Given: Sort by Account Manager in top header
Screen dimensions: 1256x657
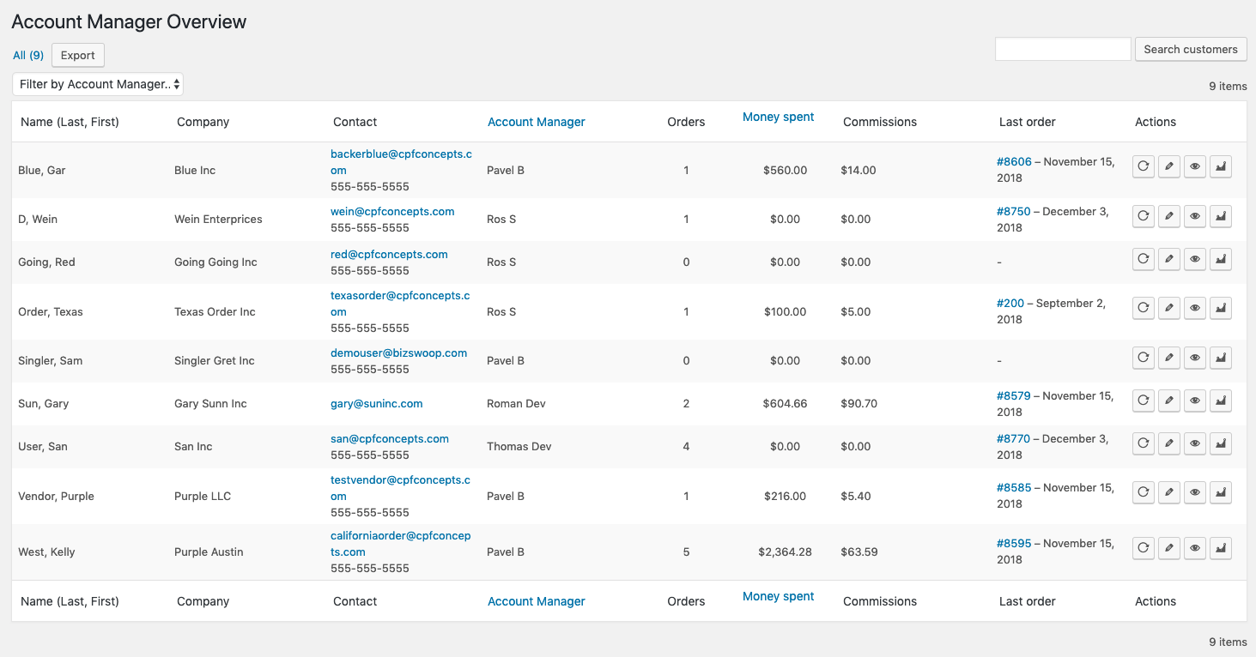Looking at the screenshot, I should click(537, 122).
